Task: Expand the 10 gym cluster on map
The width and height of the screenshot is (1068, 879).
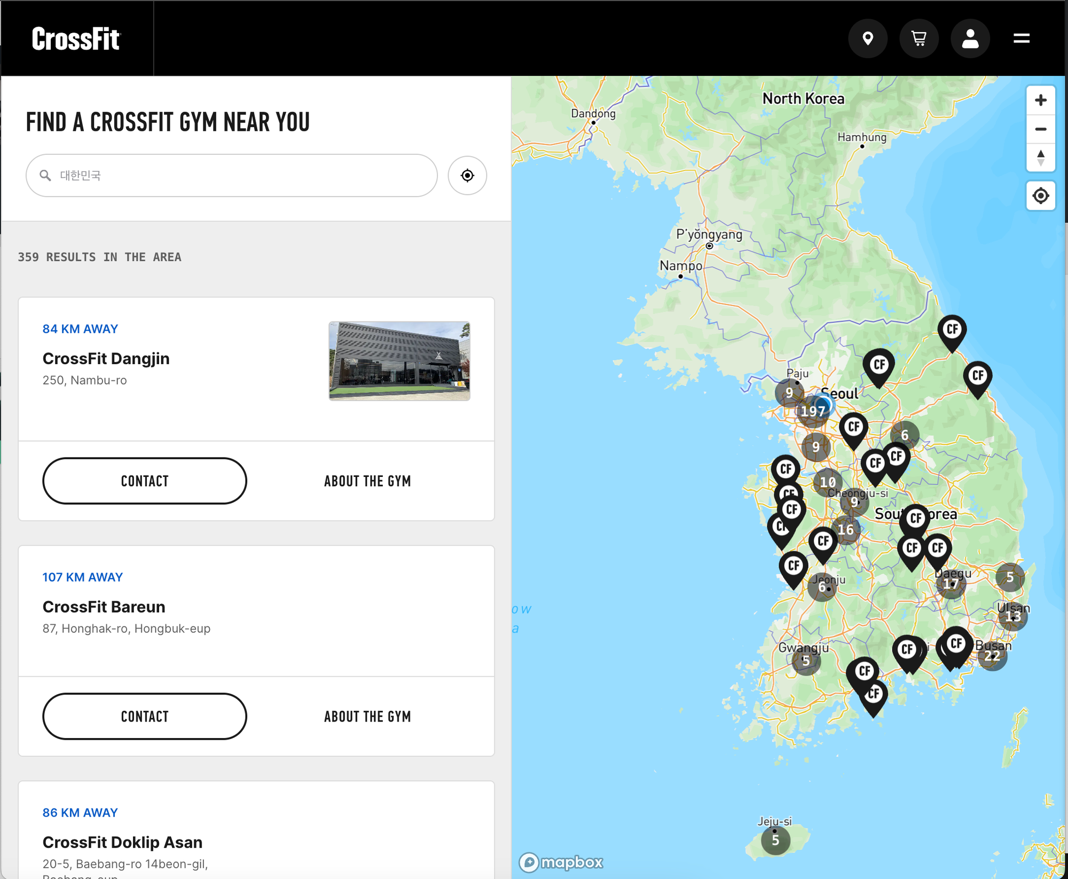Action: [828, 482]
